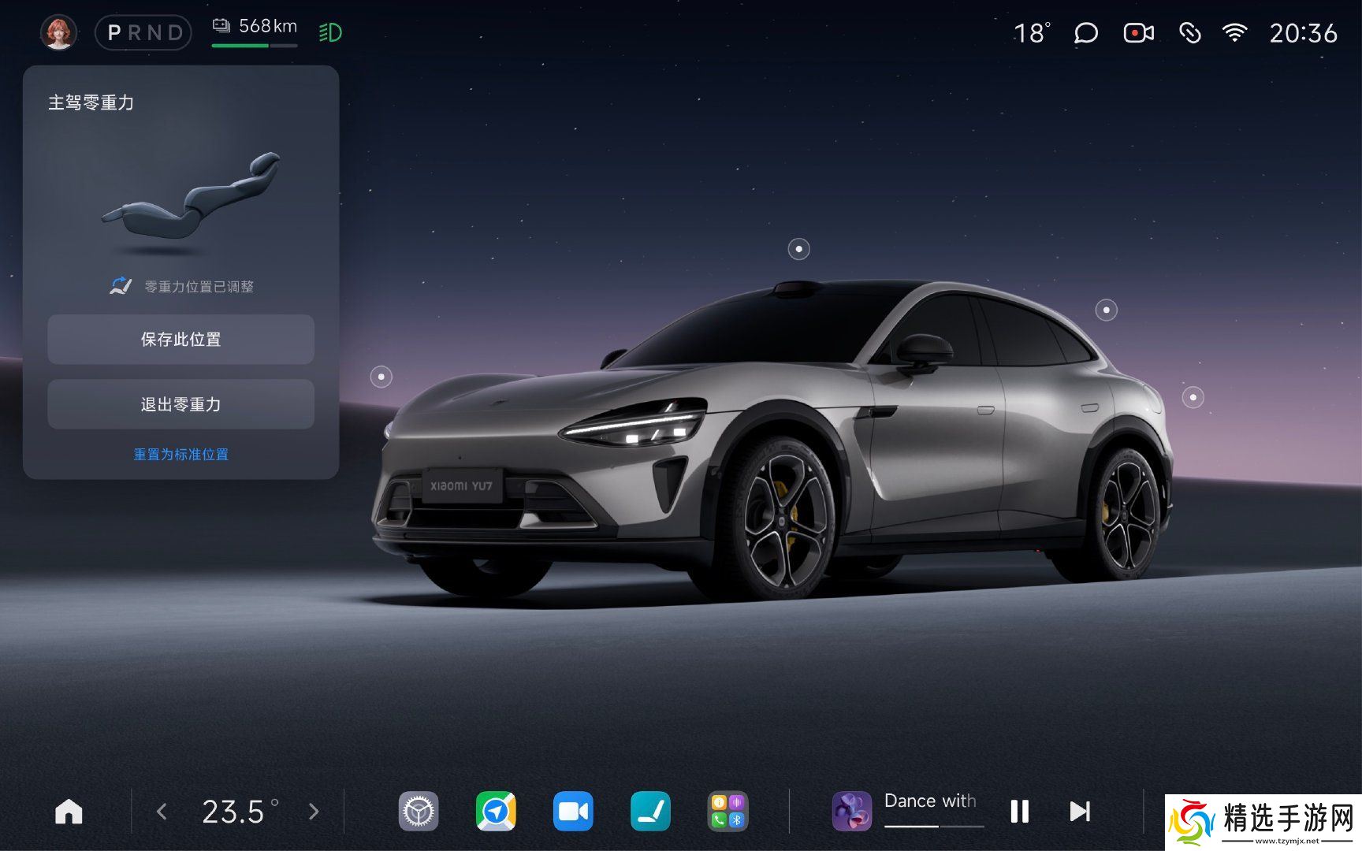This screenshot has height=851, width=1362.
Task: Launch the navigation map app
Action: [496, 812]
